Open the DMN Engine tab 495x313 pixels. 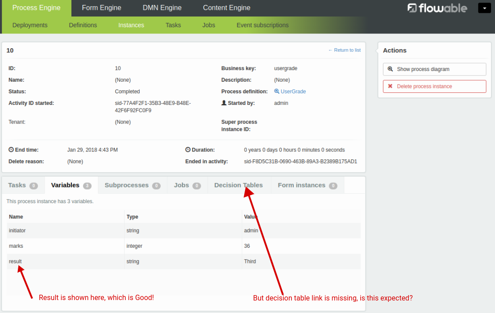tap(162, 8)
